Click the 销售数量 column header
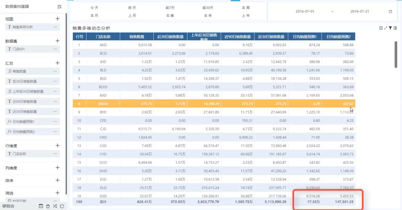Viewport: 402px width, 210px height. tap(137, 37)
